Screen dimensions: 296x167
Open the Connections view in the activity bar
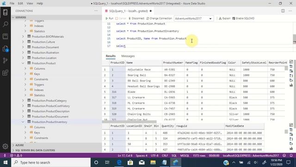pos(5,13)
